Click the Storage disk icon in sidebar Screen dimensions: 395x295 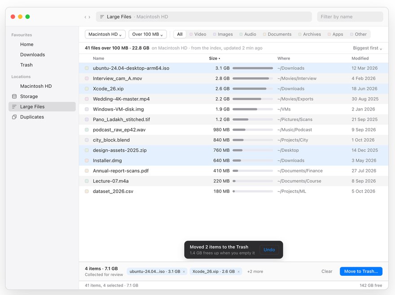pyautogui.click(x=14, y=97)
